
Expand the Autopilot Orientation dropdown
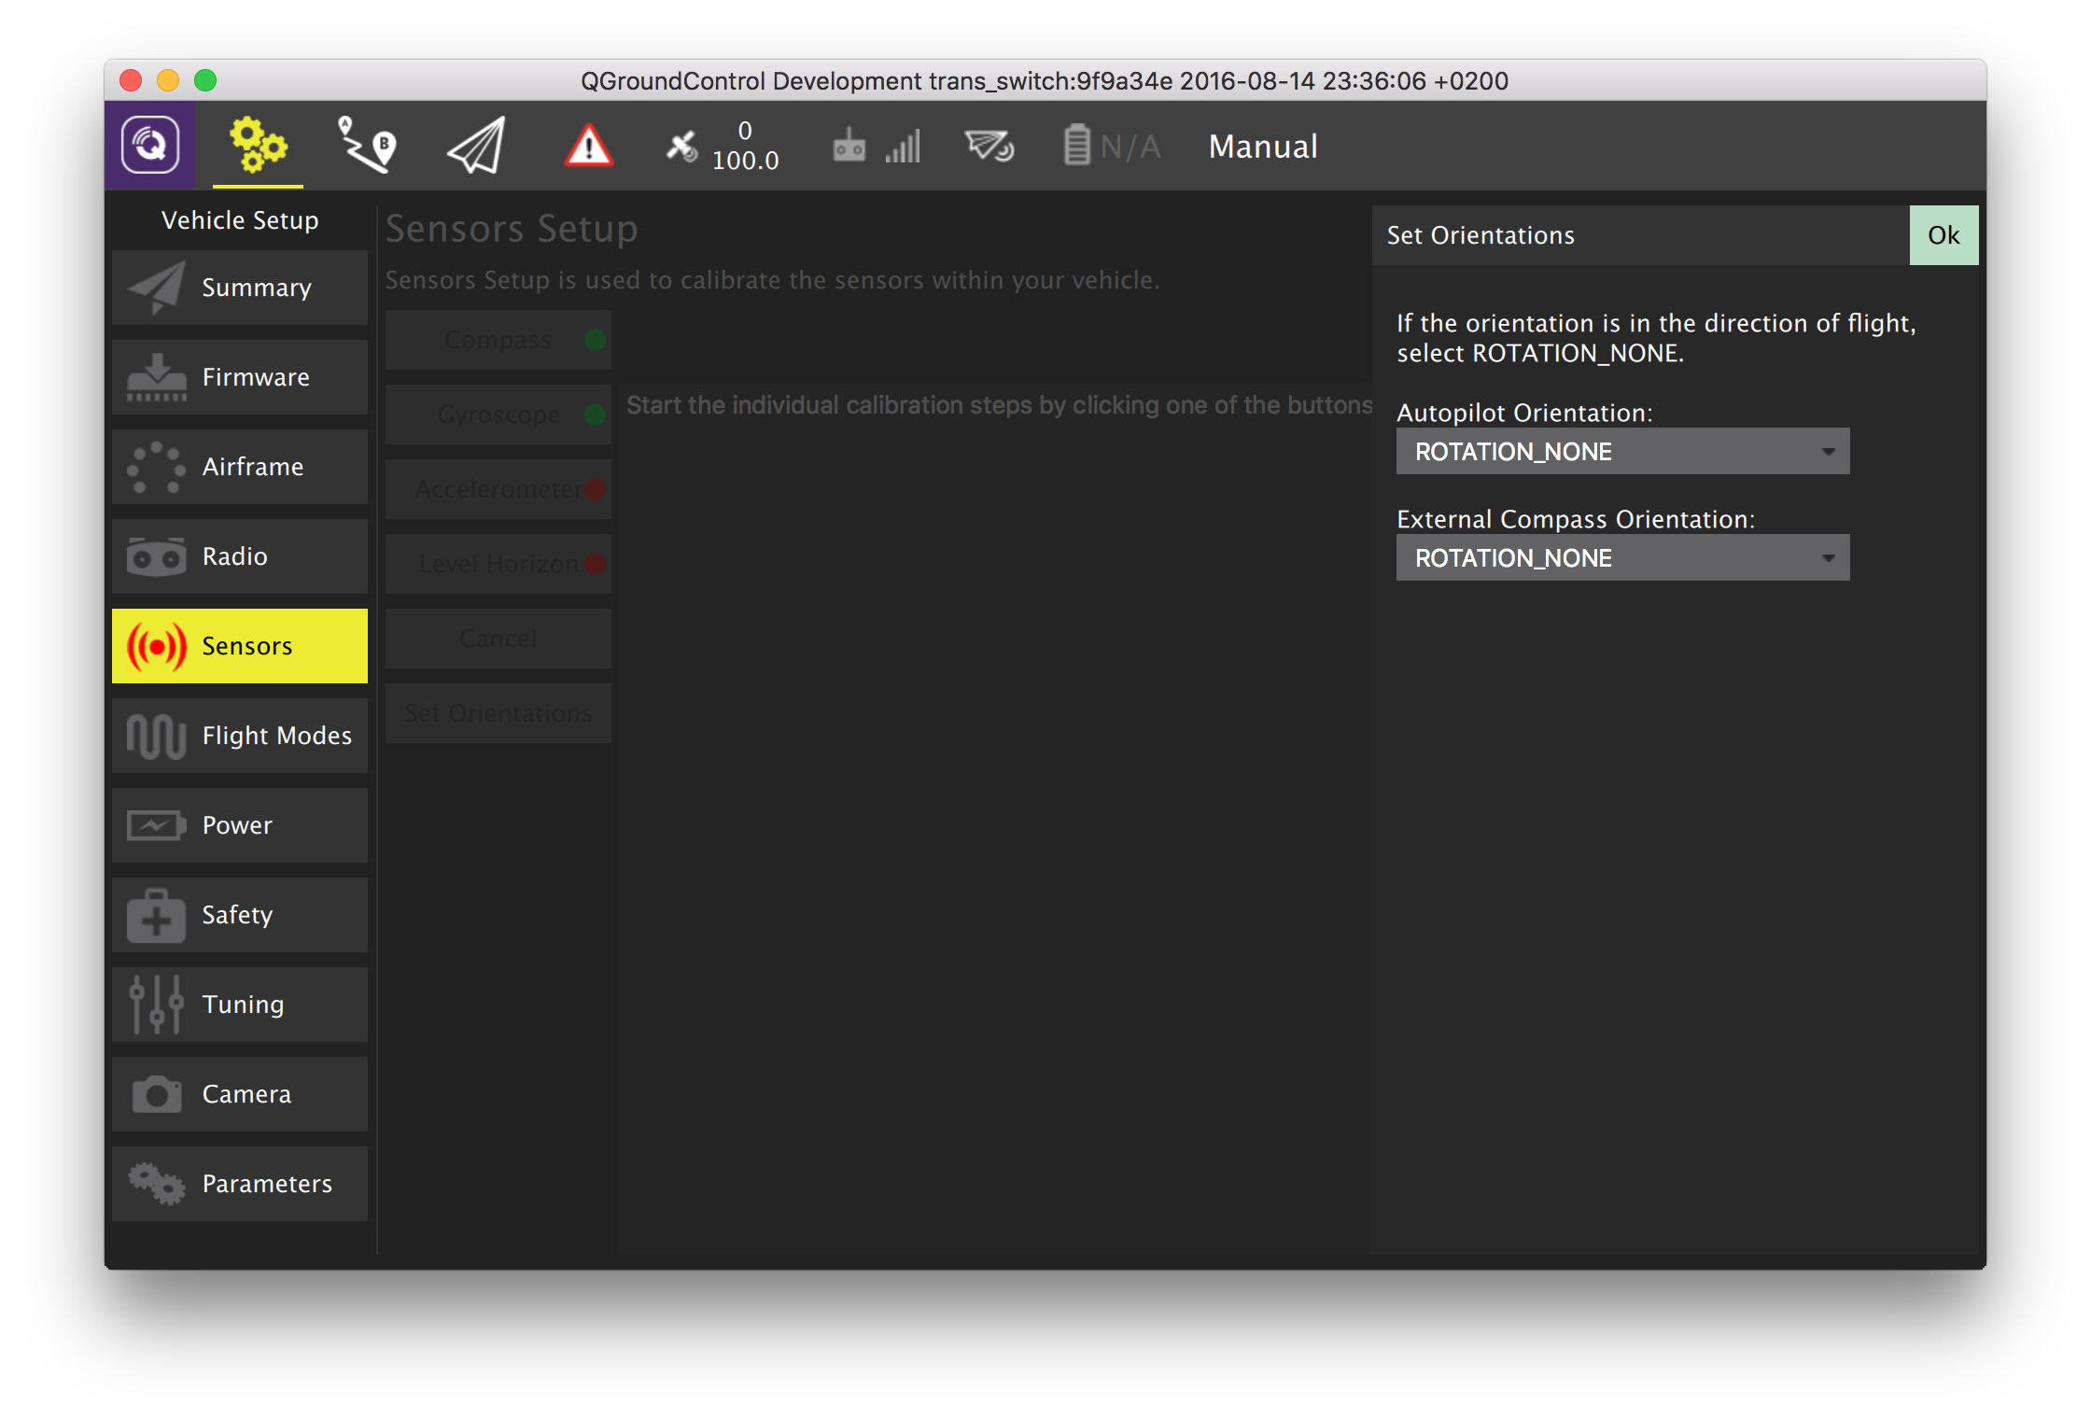pos(1622,452)
